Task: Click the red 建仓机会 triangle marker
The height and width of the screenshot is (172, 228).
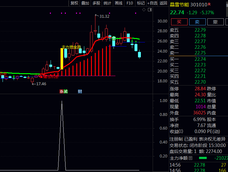Action: tap(41, 77)
